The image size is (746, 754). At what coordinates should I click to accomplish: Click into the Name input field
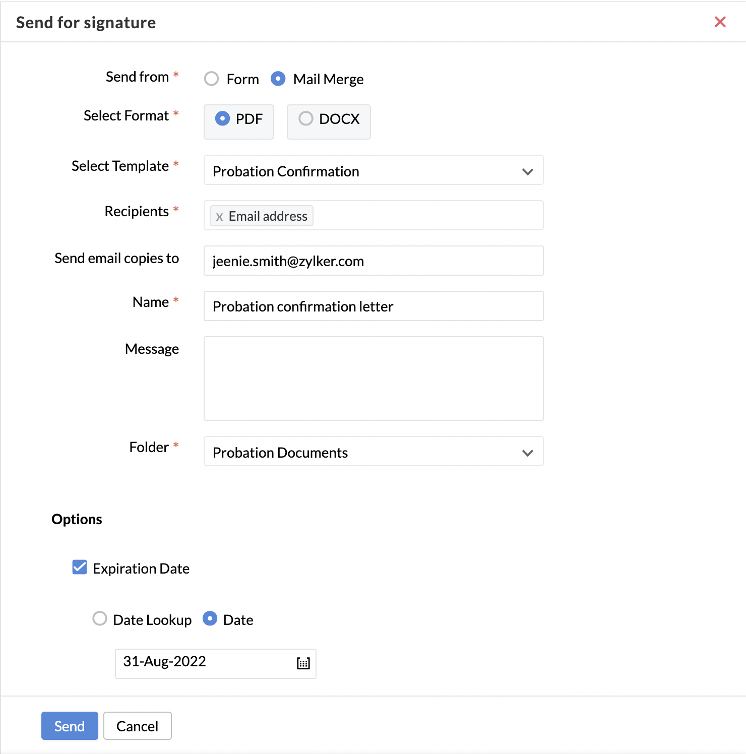[x=374, y=306]
